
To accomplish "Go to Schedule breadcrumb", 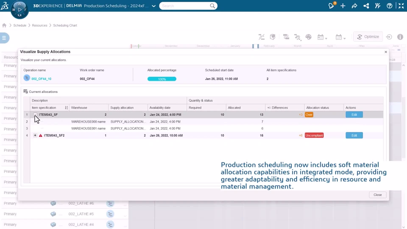I will click(x=20, y=25).
